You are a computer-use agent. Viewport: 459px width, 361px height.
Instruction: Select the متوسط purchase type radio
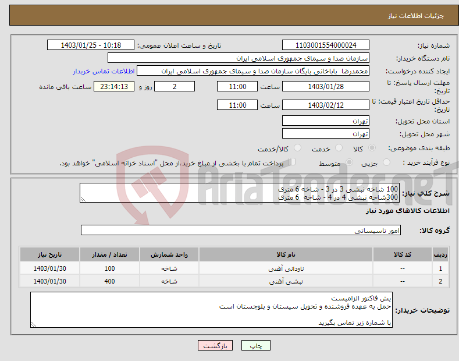click(349, 162)
